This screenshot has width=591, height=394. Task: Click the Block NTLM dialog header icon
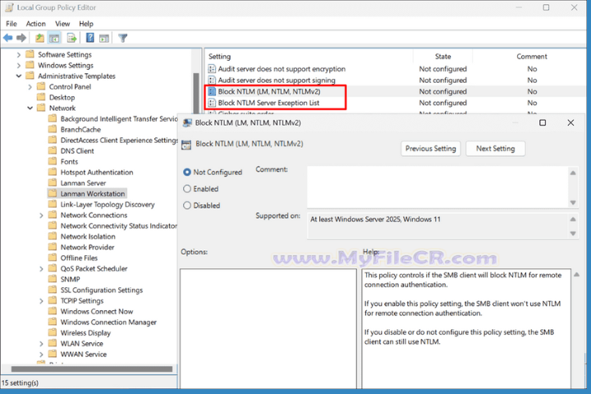point(186,144)
